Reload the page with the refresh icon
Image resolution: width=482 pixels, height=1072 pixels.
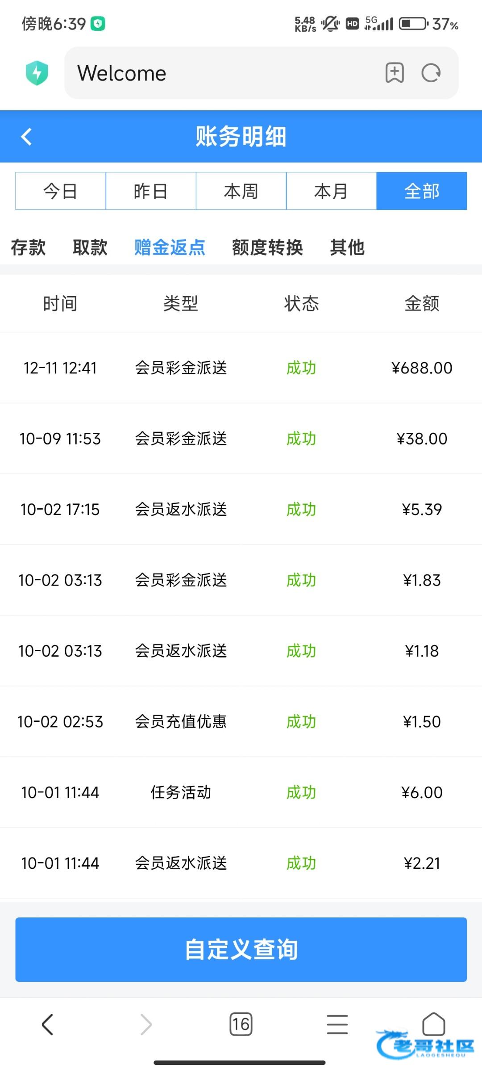click(x=431, y=73)
